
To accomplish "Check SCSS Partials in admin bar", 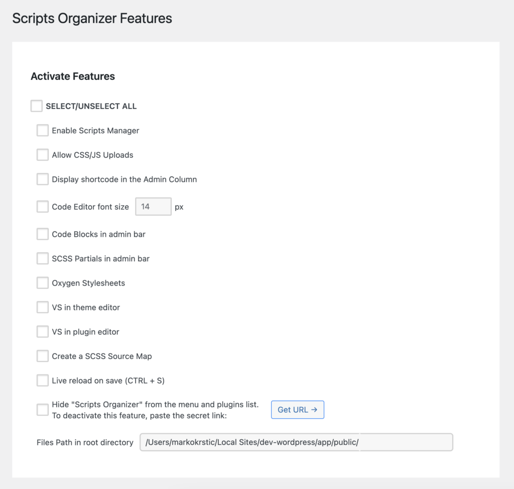I will (43, 258).
